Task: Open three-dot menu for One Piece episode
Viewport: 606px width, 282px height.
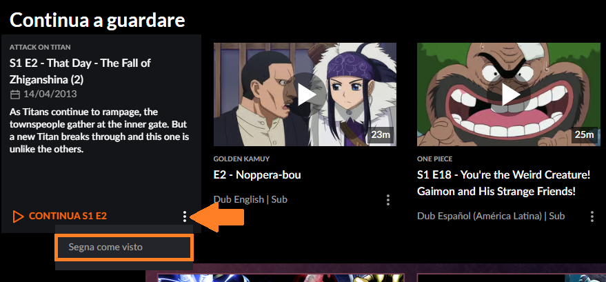Action: [592, 216]
